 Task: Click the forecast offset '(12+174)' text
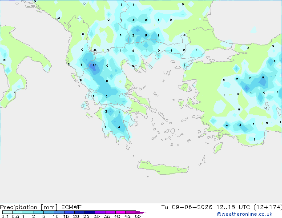pyautogui.click(x=268, y=207)
